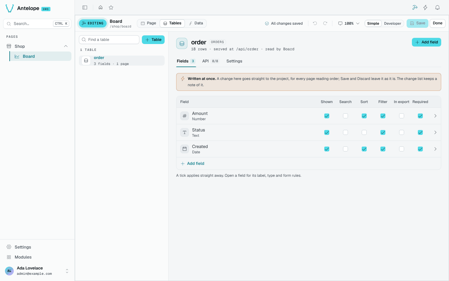The height and width of the screenshot is (281, 449).
Task: Click the undo arrow icon
Action: pyautogui.click(x=315, y=23)
